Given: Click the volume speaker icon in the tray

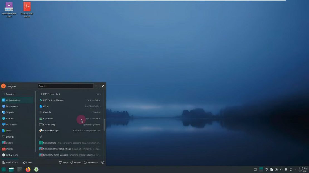Looking at the screenshot, I should [x=281, y=169].
